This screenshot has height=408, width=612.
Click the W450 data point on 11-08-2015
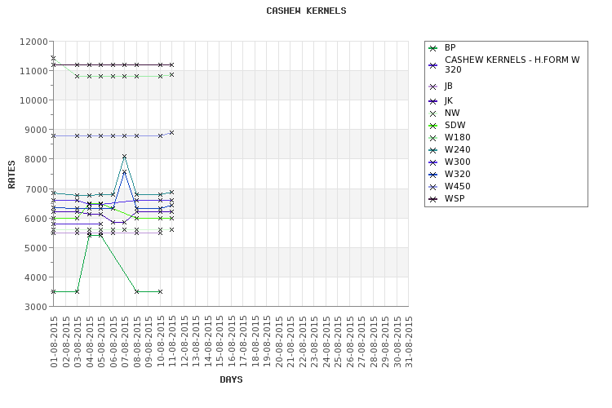pos(171,133)
